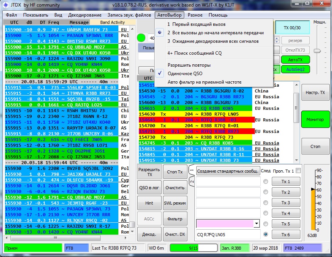Image resolution: width=332 pixels, height=257 pixels.
Task: Click the Hint button
Action: click(149, 203)
